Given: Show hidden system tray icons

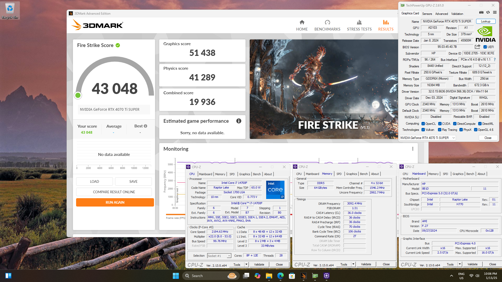Looking at the screenshot, I should (x=451, y=276).
